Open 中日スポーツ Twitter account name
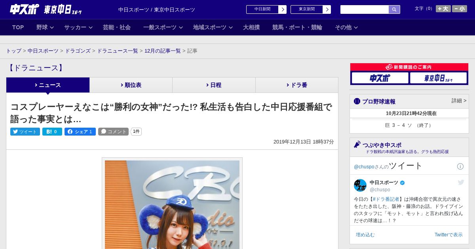 [x=384, y=182]
